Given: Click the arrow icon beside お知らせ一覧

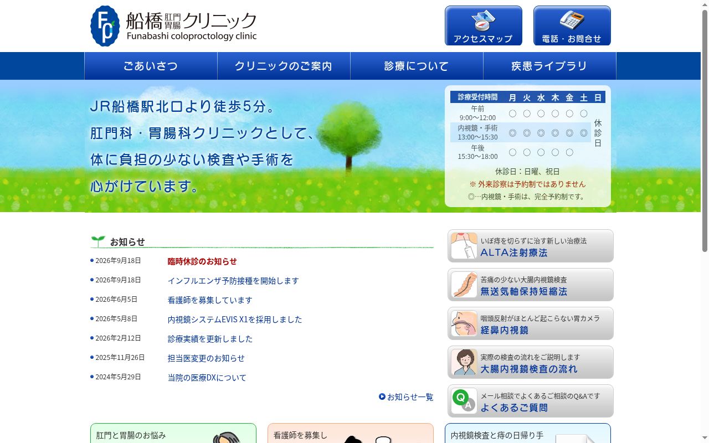Looking at the screenshot, I should [382, 396].
